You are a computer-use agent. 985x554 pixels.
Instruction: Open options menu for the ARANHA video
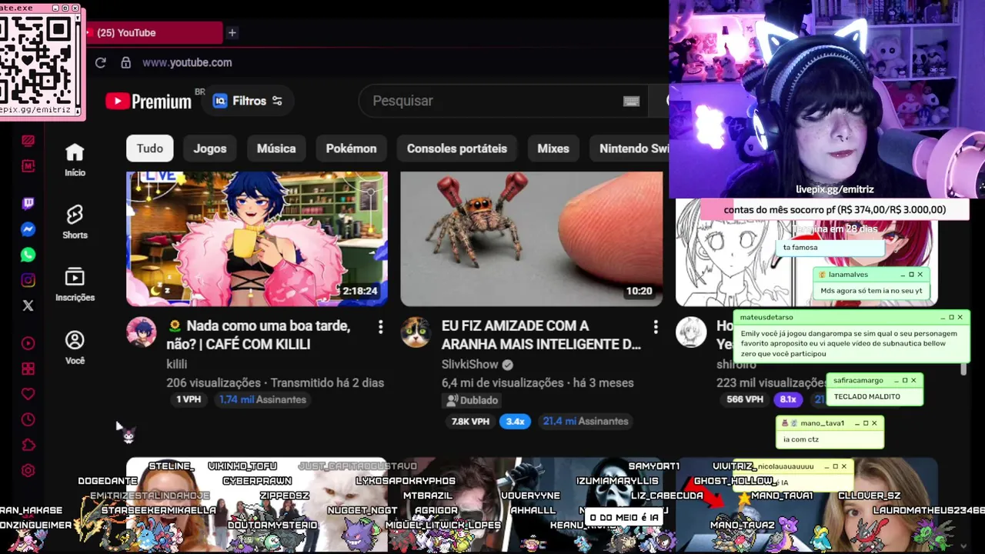655,327
